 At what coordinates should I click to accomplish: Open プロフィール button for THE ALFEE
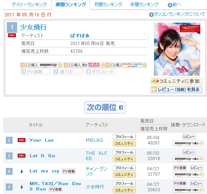(124, 152)
